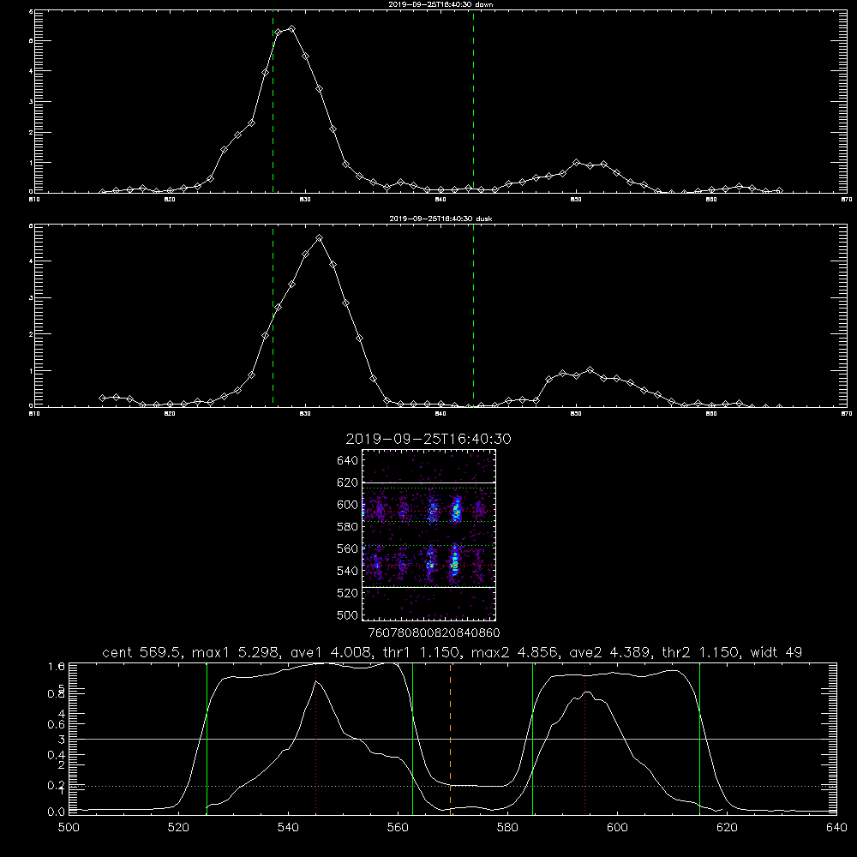Click the y-axis label "500" beside the heatmap

pos(348,614)
